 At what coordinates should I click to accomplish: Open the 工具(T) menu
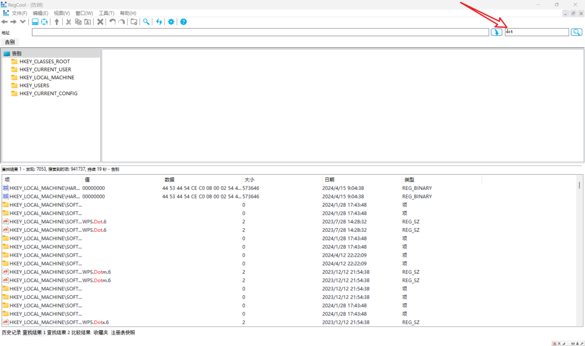tap(106, 13)
